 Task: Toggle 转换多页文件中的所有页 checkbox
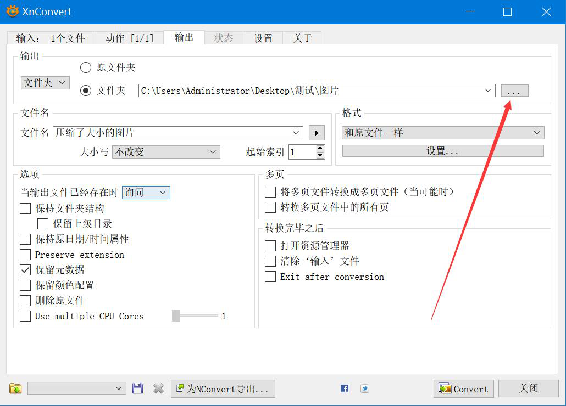tap(270, 207)
